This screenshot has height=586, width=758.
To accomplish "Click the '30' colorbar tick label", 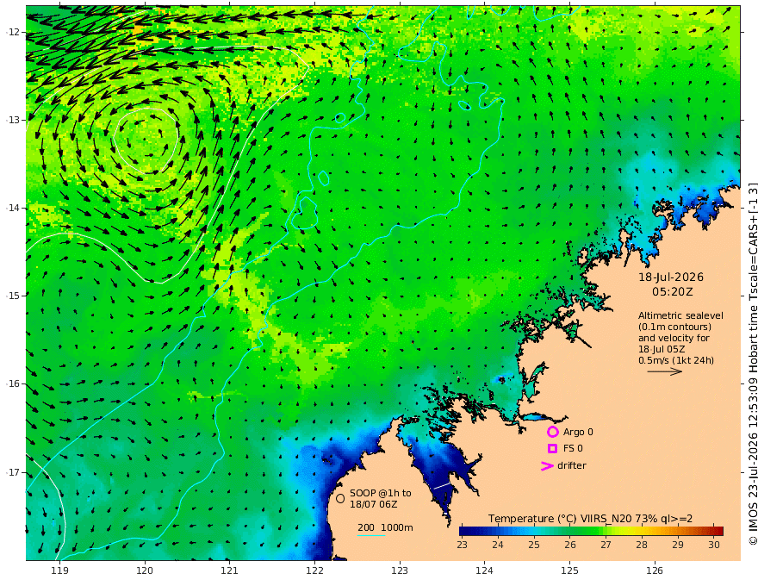I will [x=714, y=545].
